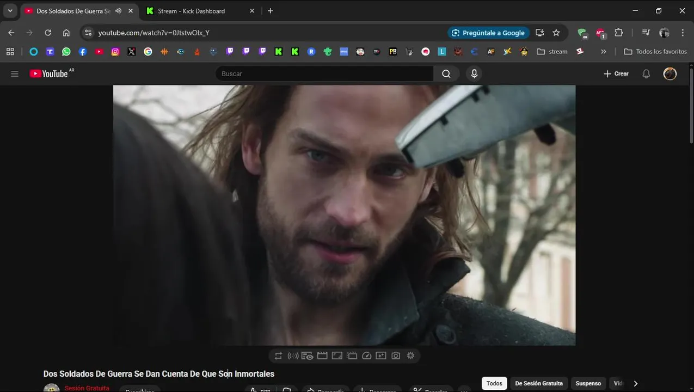Open the Facebook bookmark
Screen dimensions: 694x392
[x=83, y=52]
